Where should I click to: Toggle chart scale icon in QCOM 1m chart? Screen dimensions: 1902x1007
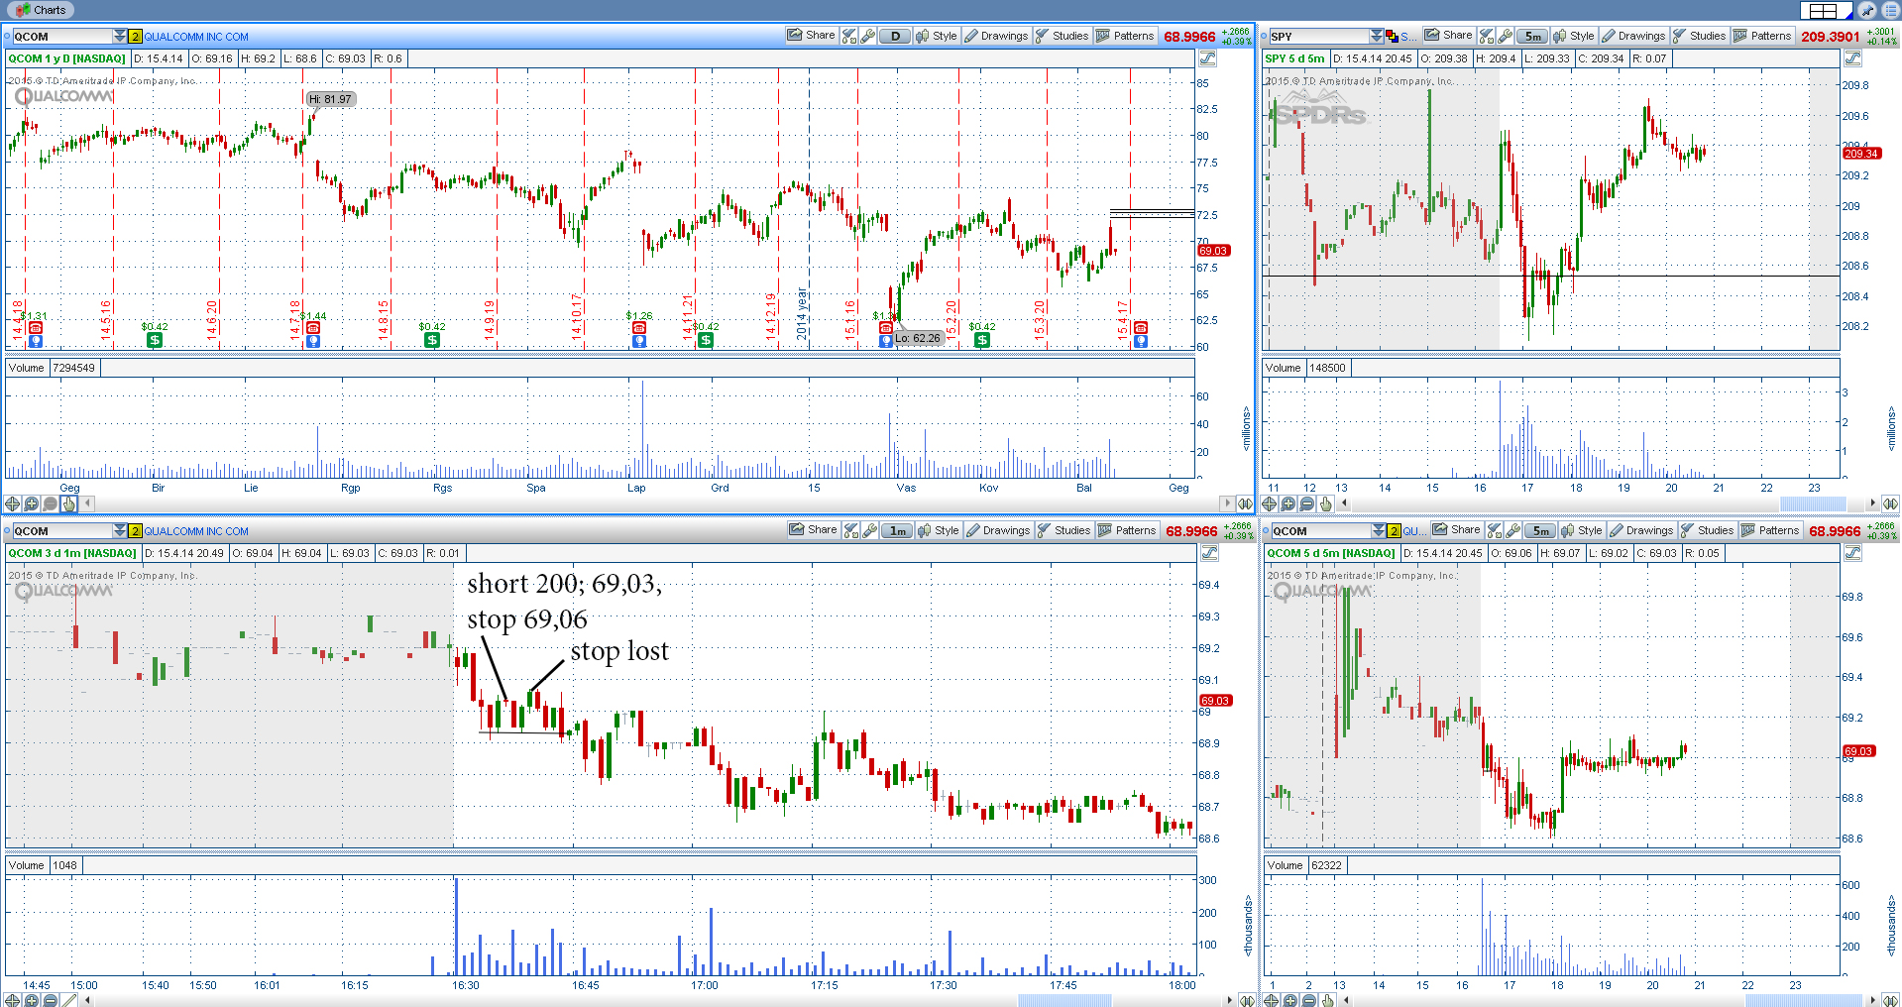[1209, 553]
